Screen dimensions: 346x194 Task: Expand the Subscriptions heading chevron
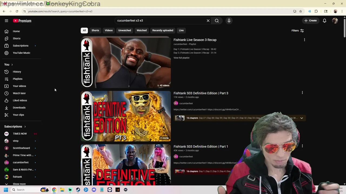25,127
